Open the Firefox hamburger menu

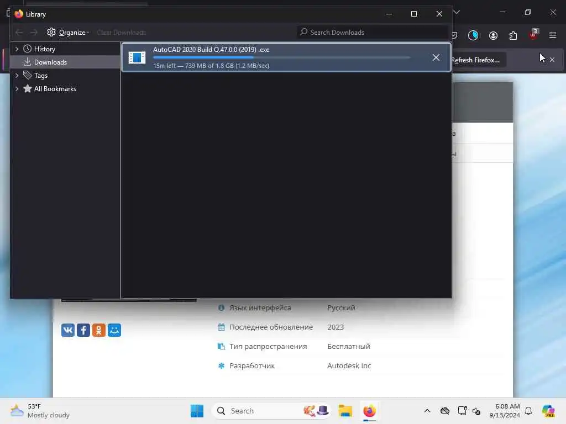click(552, 35)
